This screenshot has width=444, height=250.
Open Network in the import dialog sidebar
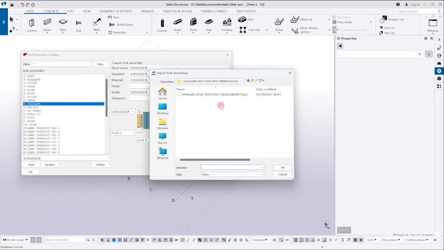coord(162,154)
